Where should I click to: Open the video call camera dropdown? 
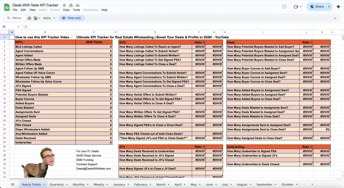(x=298, y=7)
